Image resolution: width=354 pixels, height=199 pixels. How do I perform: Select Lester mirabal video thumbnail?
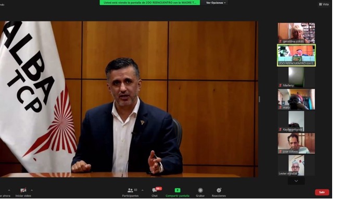296,165
